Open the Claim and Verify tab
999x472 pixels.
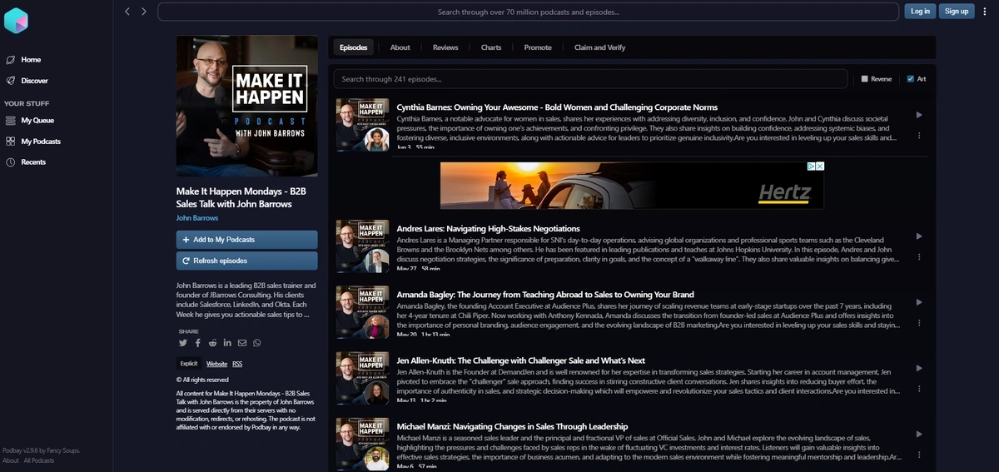(x=599, y=47)
